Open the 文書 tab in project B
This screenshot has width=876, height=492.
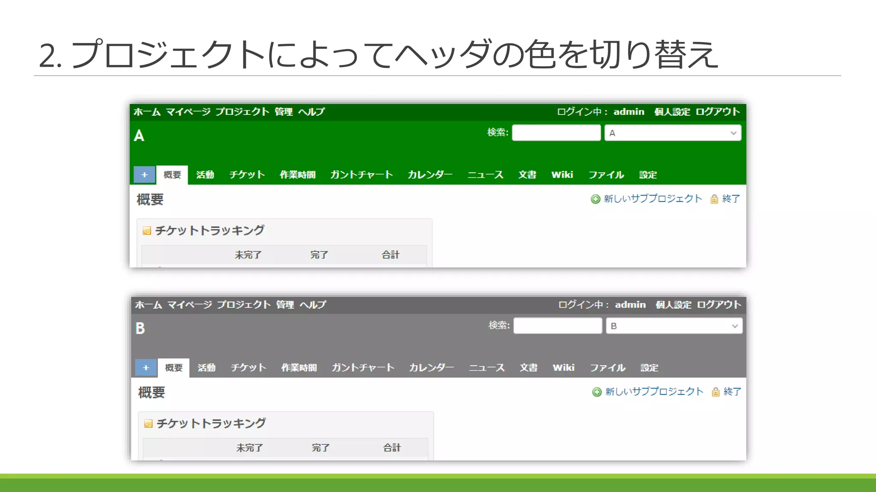coord(529,368)
